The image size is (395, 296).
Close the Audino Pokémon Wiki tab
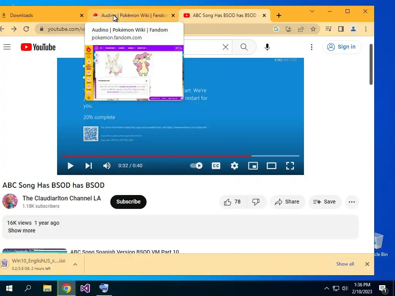(173, 15)
